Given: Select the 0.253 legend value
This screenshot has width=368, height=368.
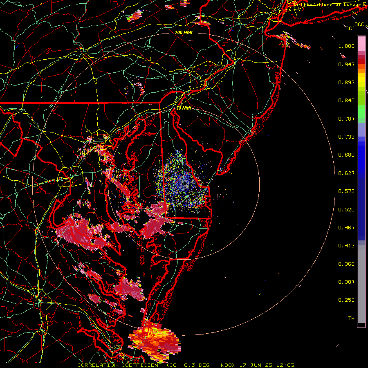Looking at the screenshot, I should (346, 300).
